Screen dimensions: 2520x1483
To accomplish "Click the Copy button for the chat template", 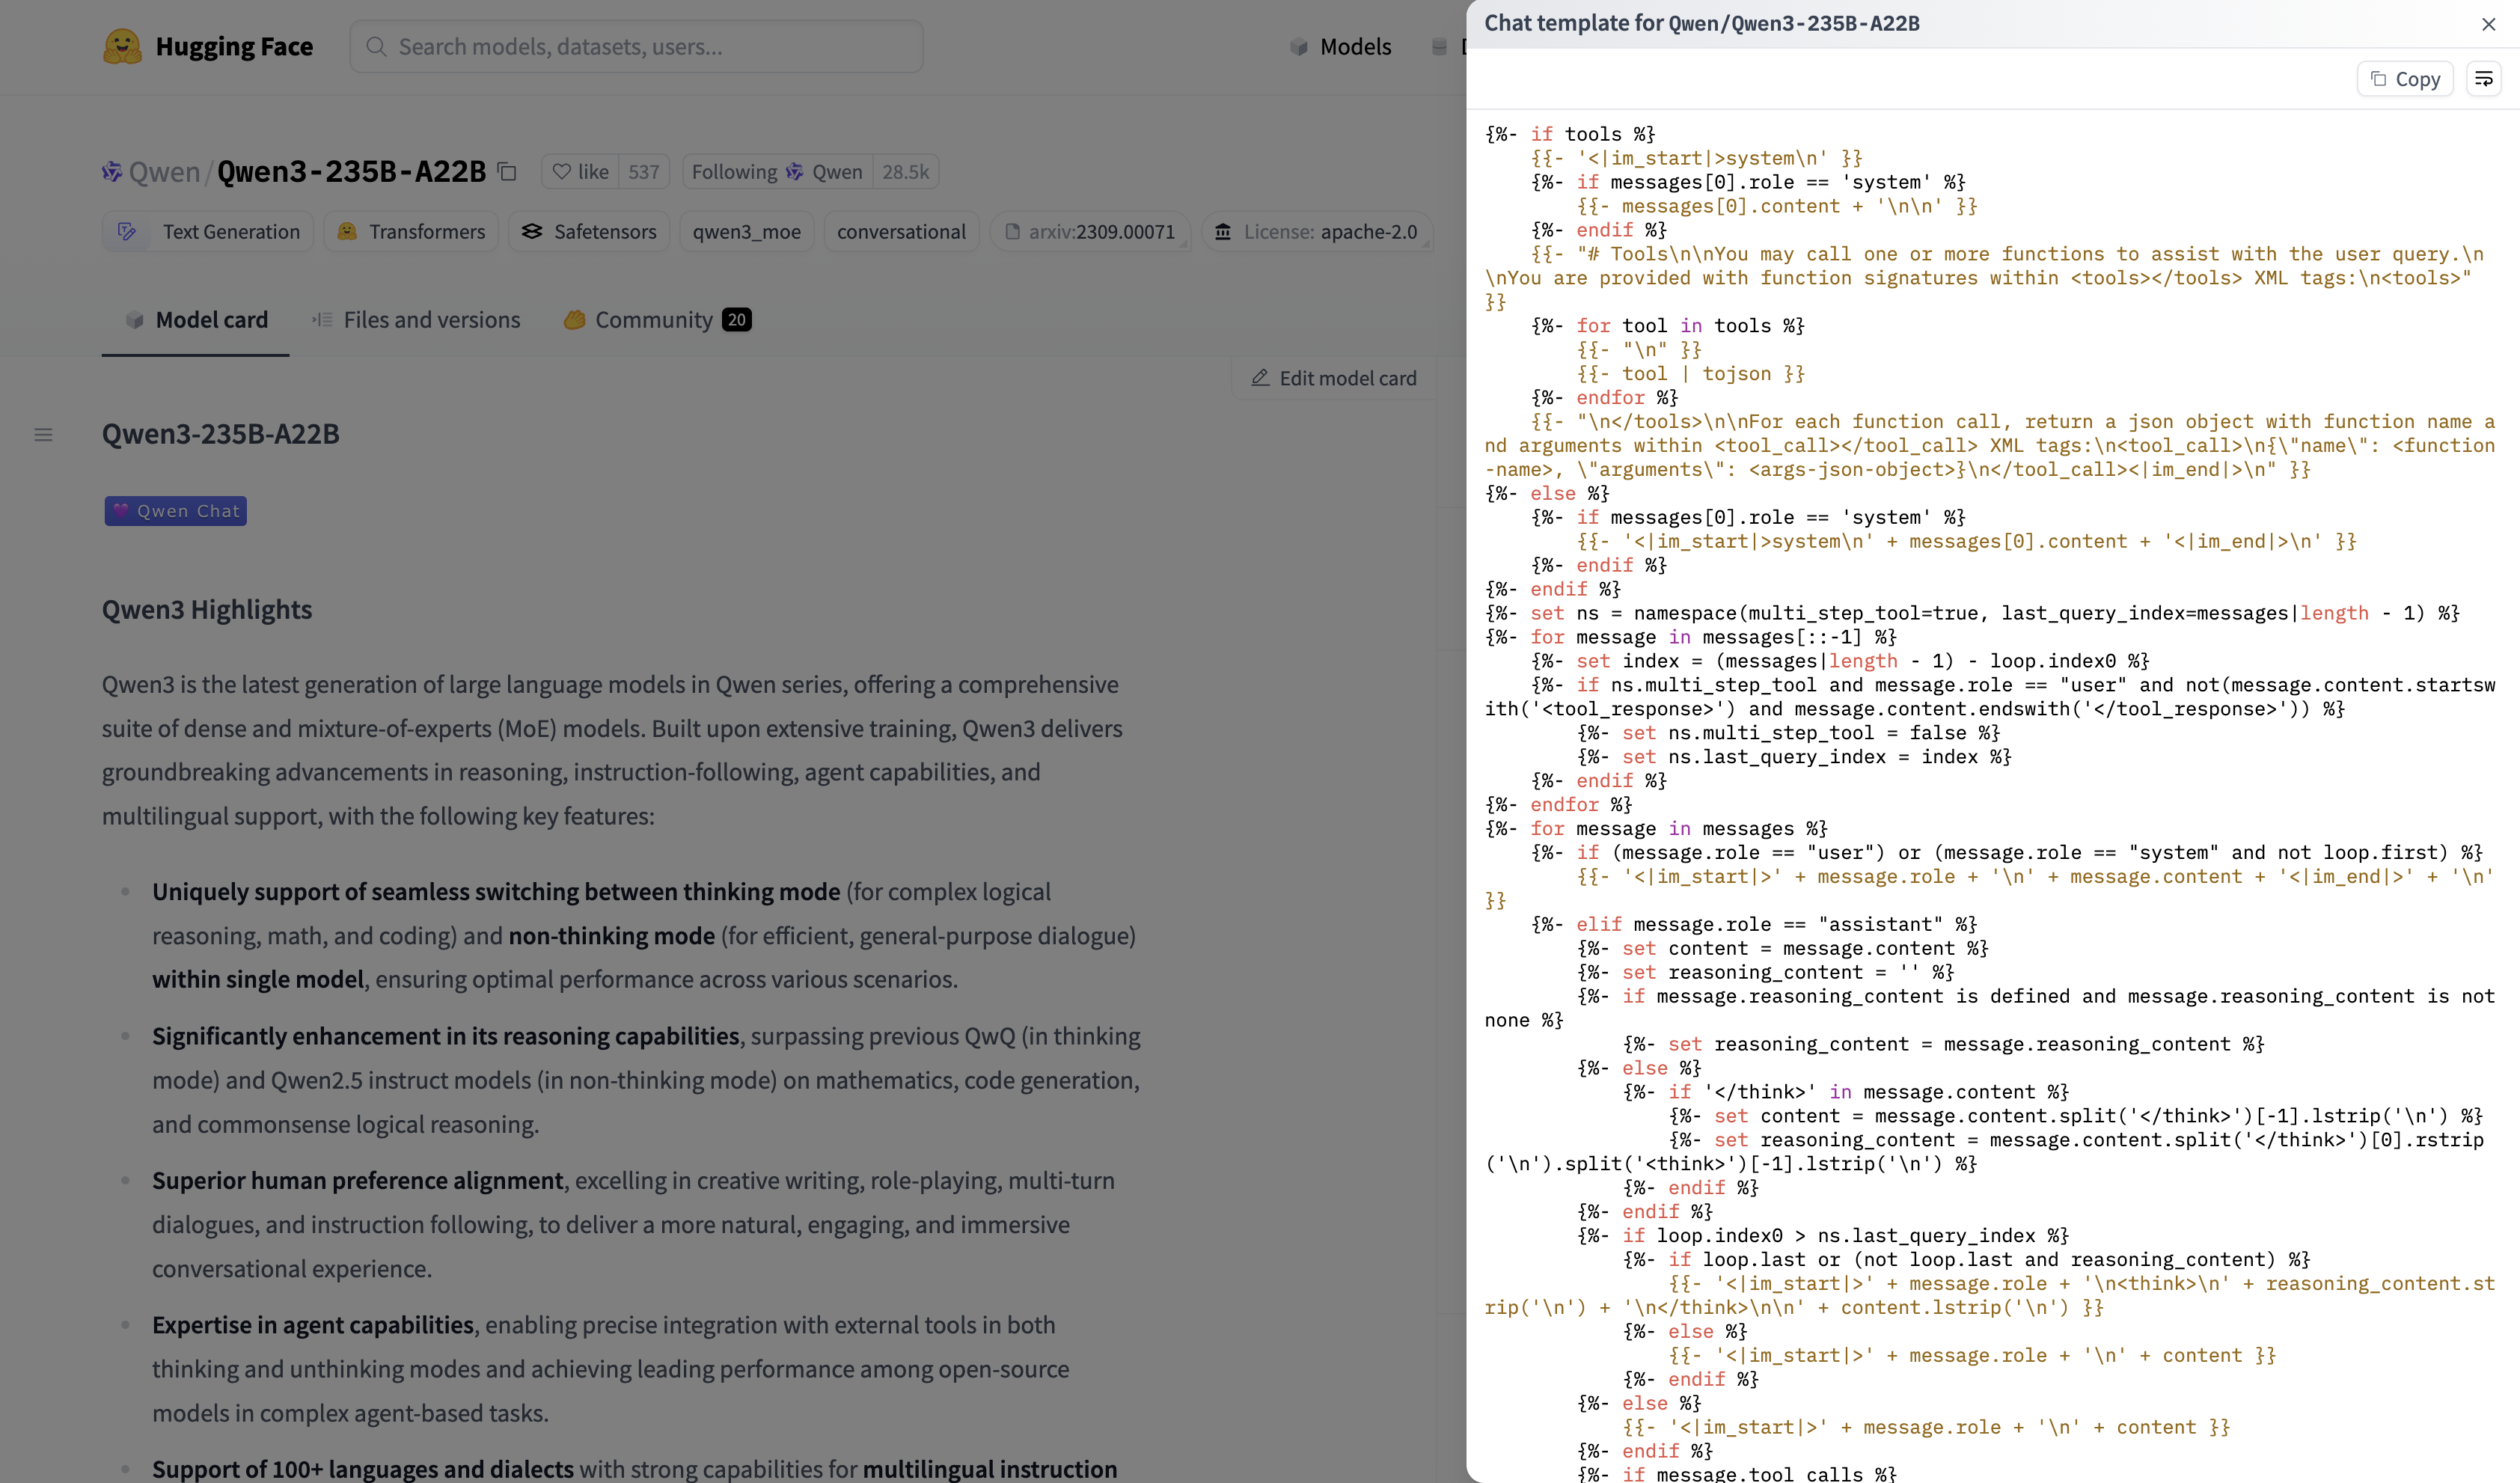I will click(x=2405, y=79).
